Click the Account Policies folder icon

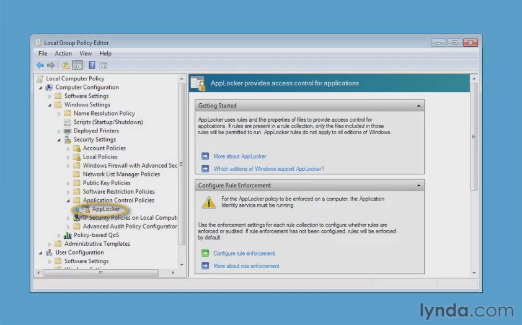pyautogui.click(x=77, y=148)
